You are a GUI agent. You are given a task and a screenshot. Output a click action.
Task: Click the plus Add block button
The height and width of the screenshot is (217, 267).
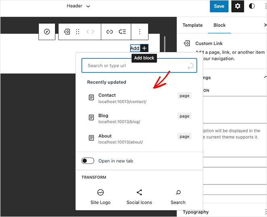pos(144,48)
